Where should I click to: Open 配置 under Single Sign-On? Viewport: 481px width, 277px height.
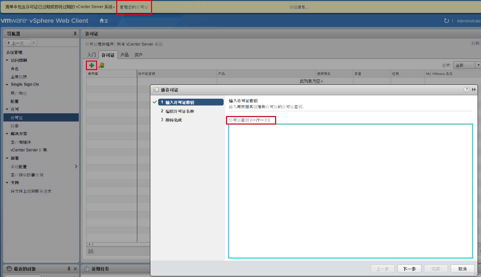15,101
